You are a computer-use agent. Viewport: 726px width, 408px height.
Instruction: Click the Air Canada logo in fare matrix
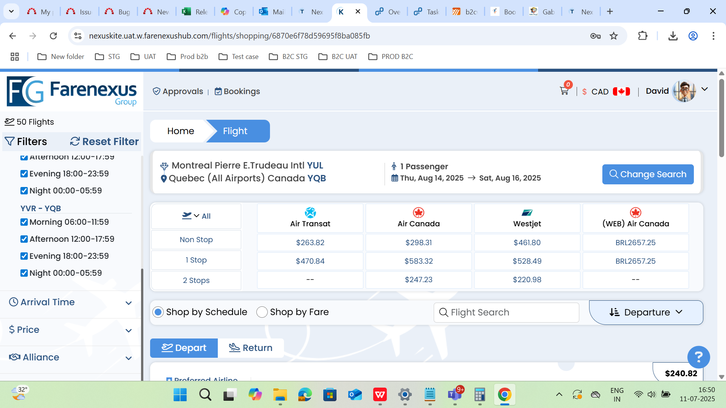tap(419, 213)
